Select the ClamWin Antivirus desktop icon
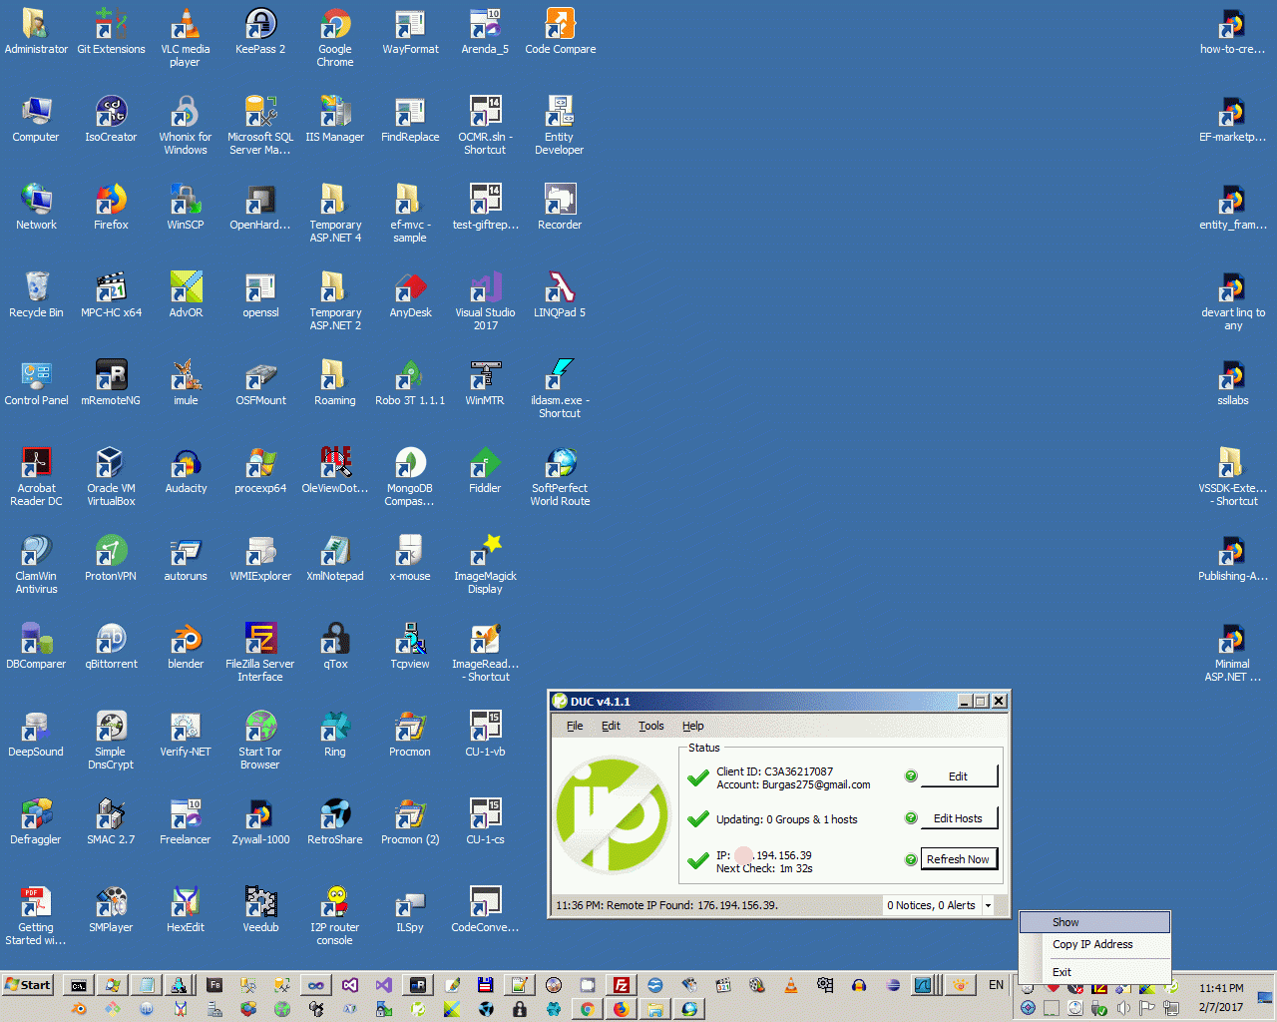The height and width of the screenshot is (1022, 1277). click(x=36, y=565)
